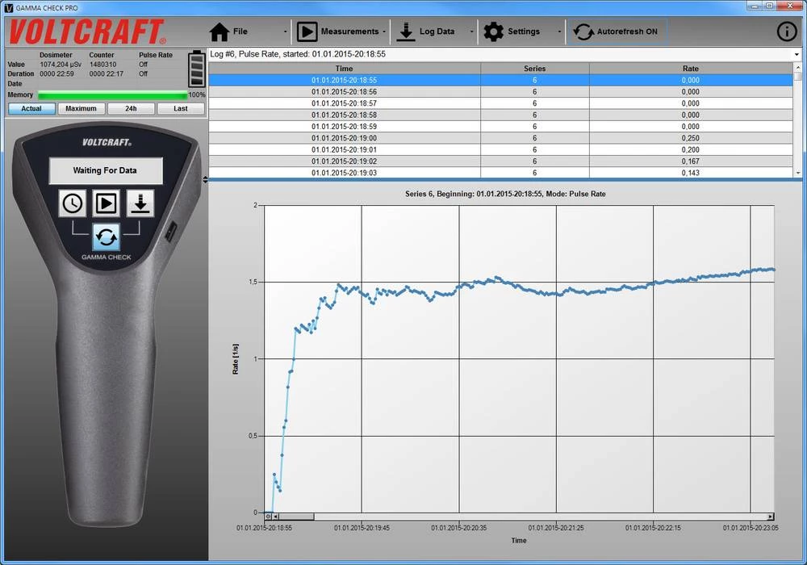807x565 pixels.
Task: Click the Last button
Action: point(181,108)
